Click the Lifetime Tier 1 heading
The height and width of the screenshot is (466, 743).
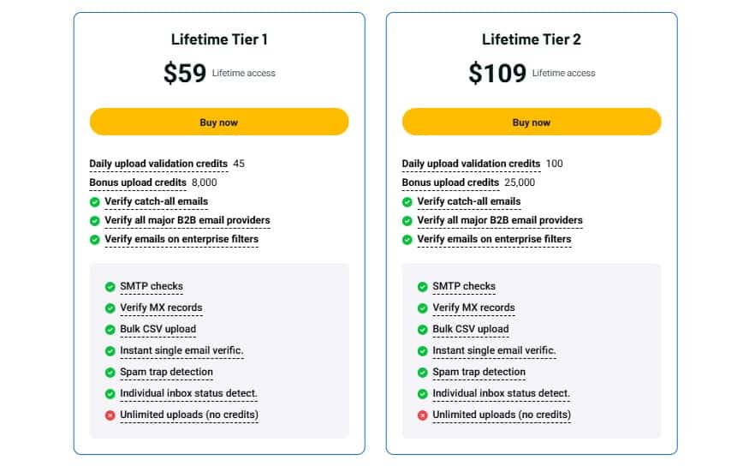pos(219,39)
